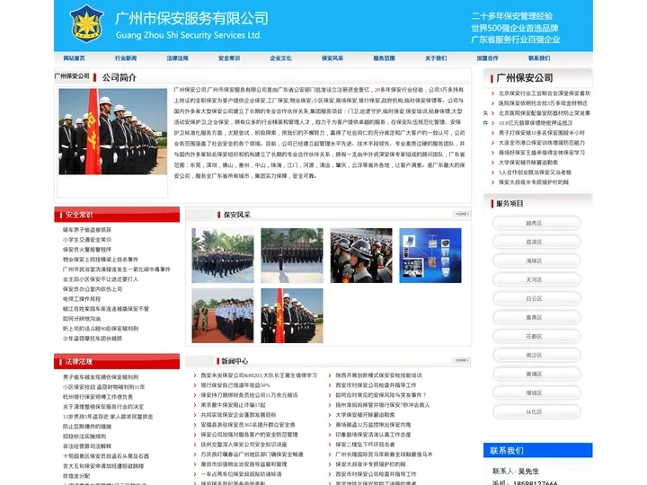
Task: Open 小学生交通安全常识 article link
Action: click(87, 240)
